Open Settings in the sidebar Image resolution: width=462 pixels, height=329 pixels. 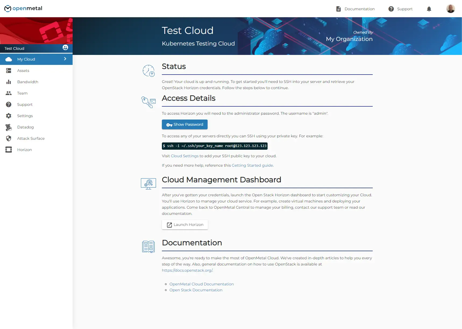pyautogui.click(x=36, y=116)
